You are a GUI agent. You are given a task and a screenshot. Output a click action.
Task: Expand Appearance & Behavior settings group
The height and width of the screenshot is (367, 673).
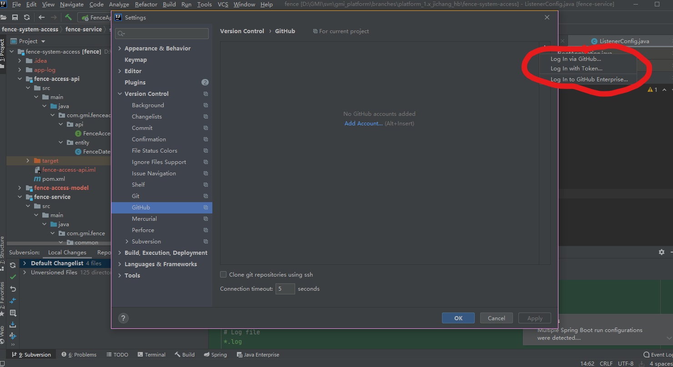120,48
